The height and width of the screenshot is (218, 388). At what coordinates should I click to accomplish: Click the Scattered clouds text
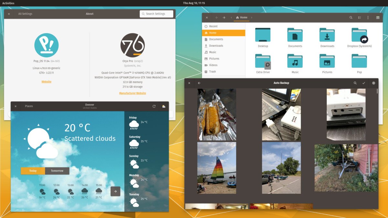coord(90,139)
